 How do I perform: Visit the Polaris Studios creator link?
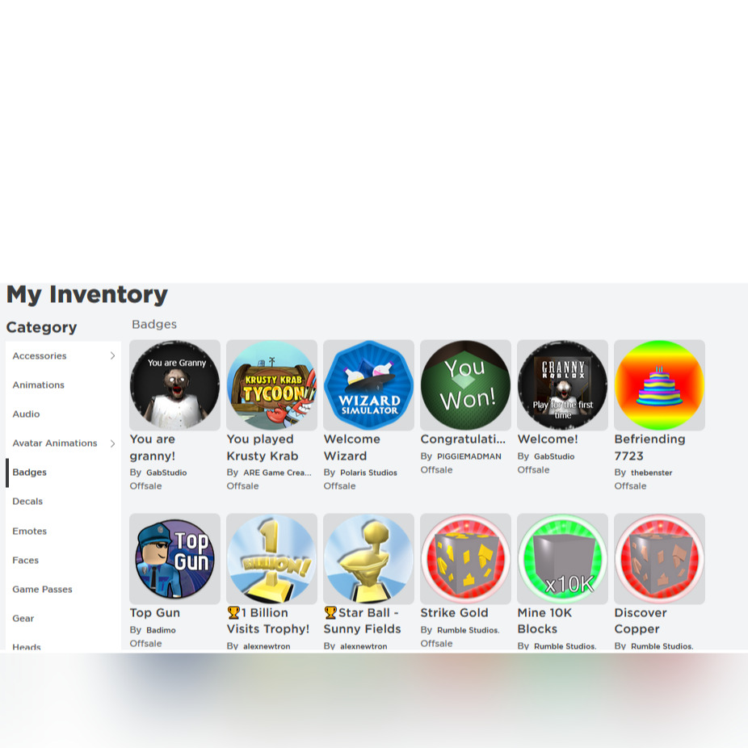click(368, 473)
